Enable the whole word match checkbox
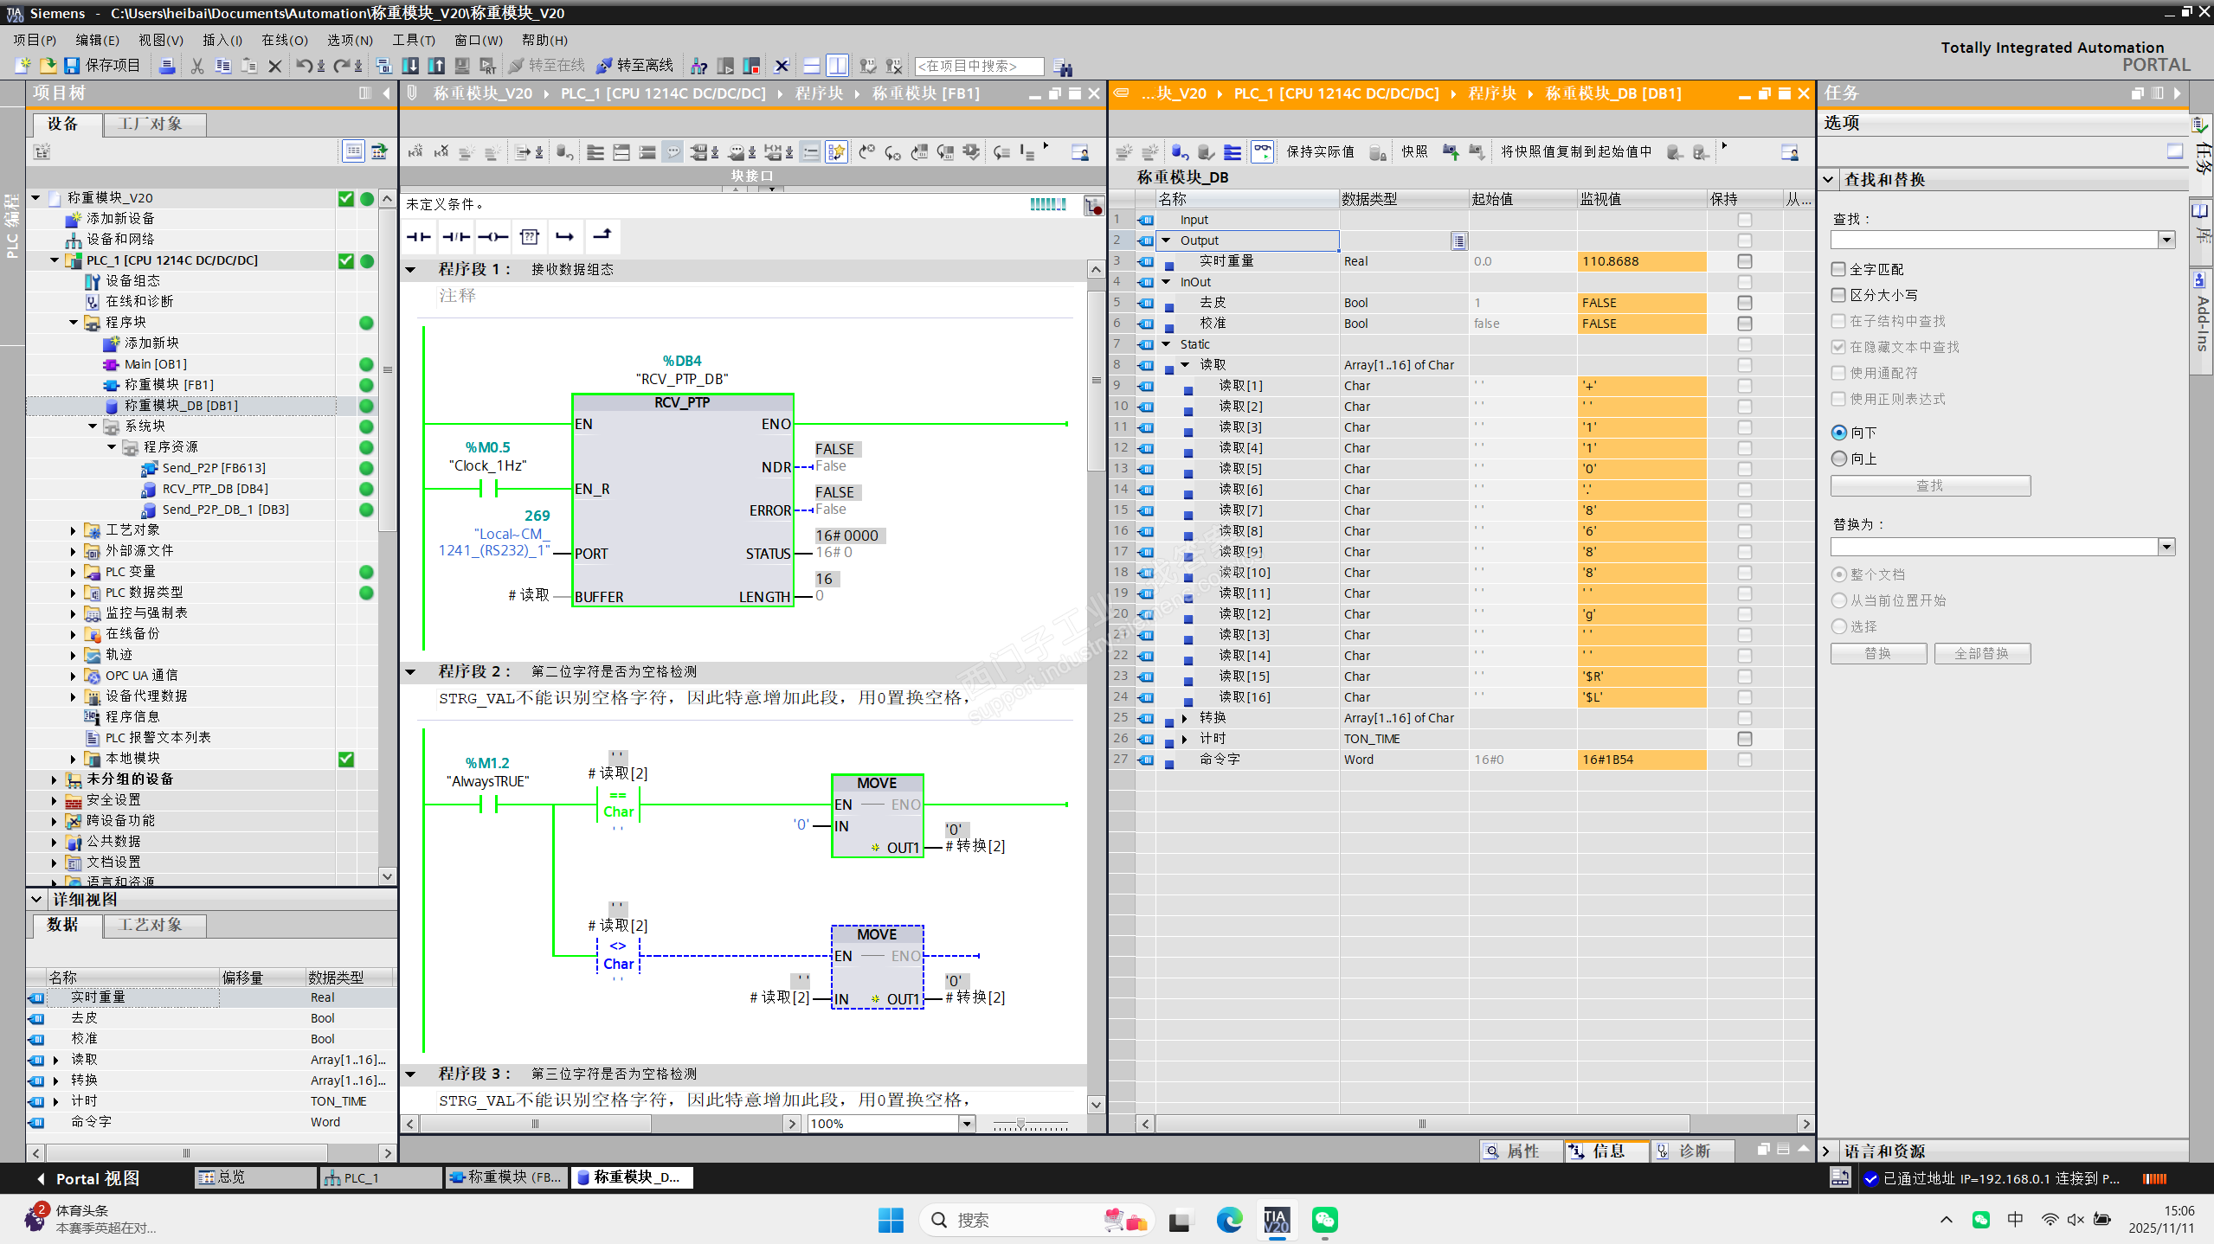 pos(1839,269)
